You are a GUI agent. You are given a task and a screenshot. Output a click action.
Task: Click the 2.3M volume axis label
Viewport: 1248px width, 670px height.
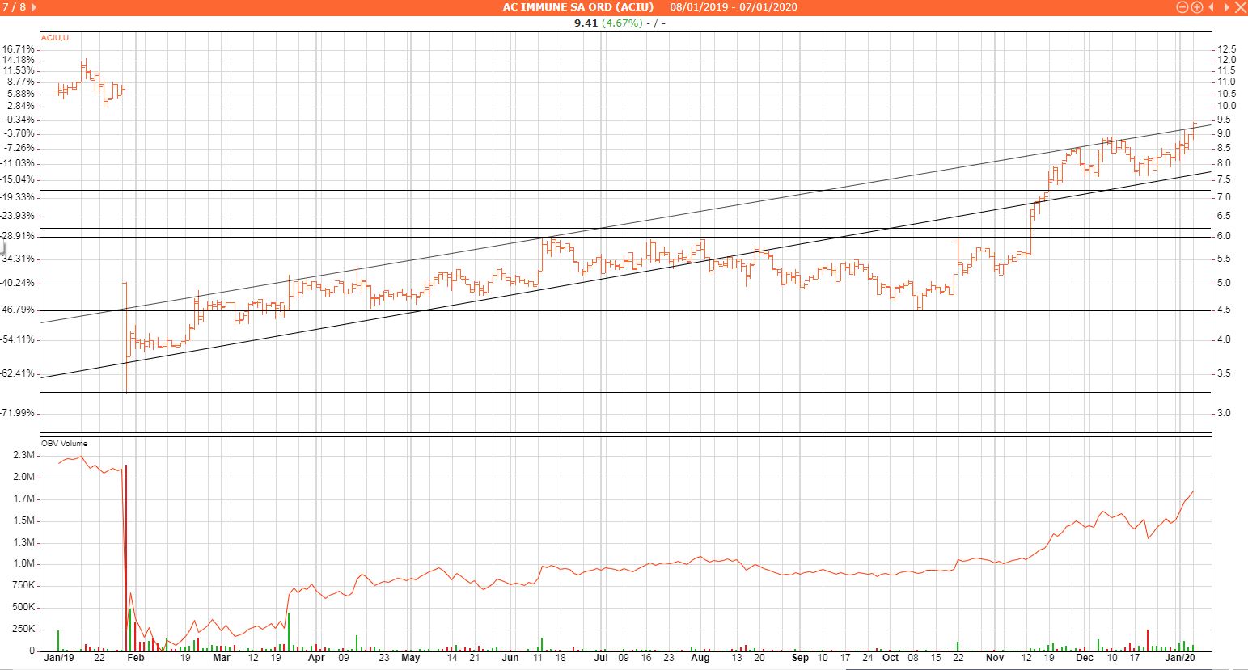click(x=24, y=456)
